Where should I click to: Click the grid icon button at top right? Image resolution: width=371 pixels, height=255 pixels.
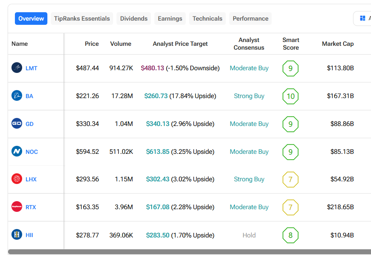pos(362,18)
